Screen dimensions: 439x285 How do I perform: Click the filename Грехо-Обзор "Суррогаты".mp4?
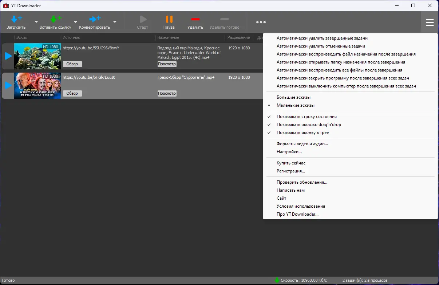point(186,77)
